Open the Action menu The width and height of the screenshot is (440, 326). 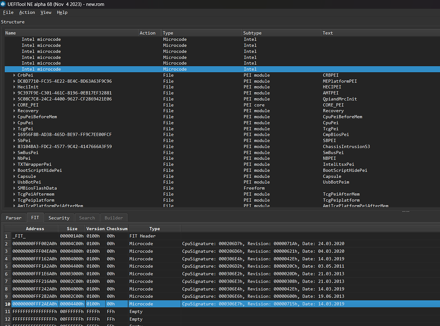(x=27, y=12)
